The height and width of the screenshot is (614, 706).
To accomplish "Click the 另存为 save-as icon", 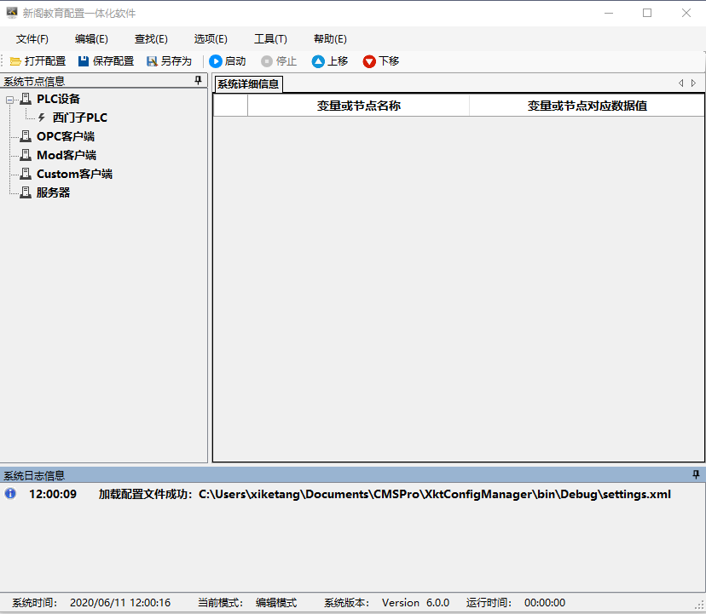I will coord(152,61).
